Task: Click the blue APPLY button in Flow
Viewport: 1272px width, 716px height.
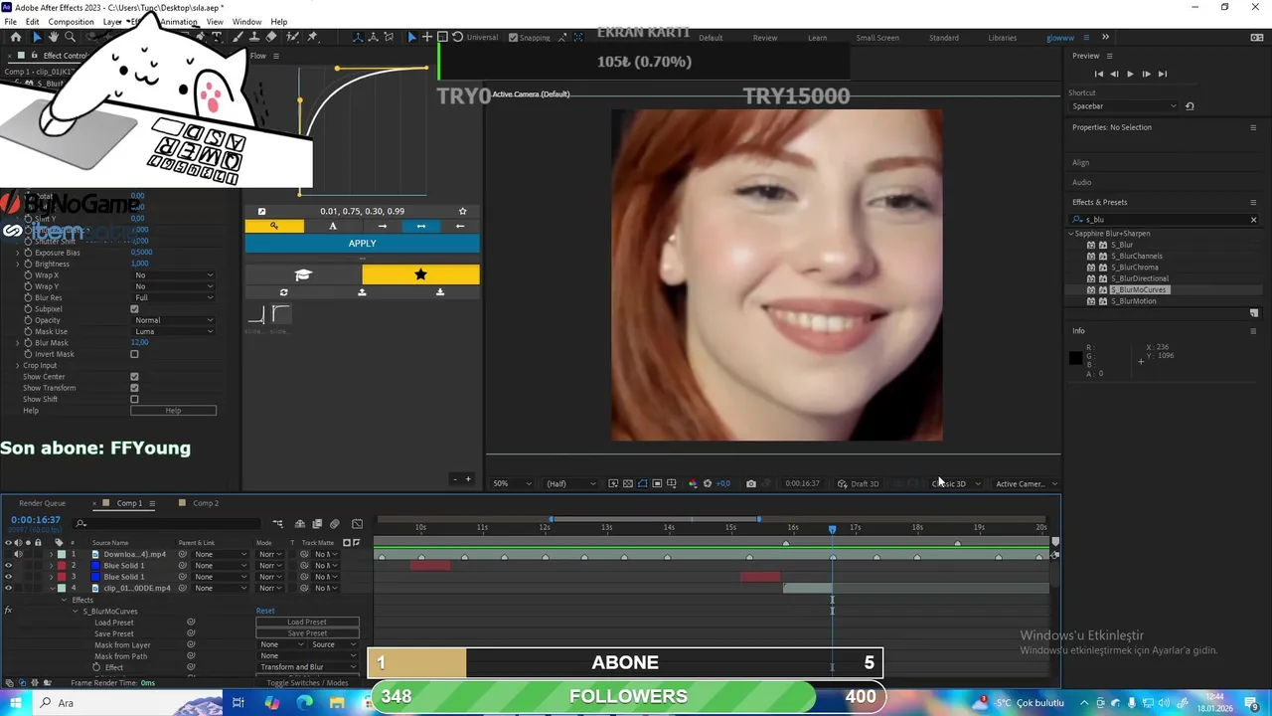Action: pyautogui.click(x=362, y=244)
